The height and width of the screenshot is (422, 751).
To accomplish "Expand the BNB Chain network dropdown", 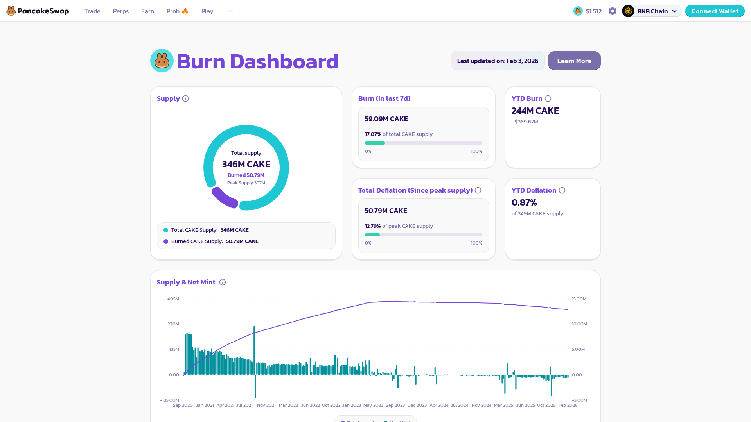I will (x=652, y=11).
